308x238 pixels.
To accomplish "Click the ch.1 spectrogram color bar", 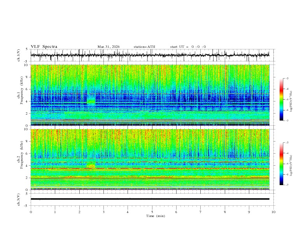I will click(x=281, y=100).
